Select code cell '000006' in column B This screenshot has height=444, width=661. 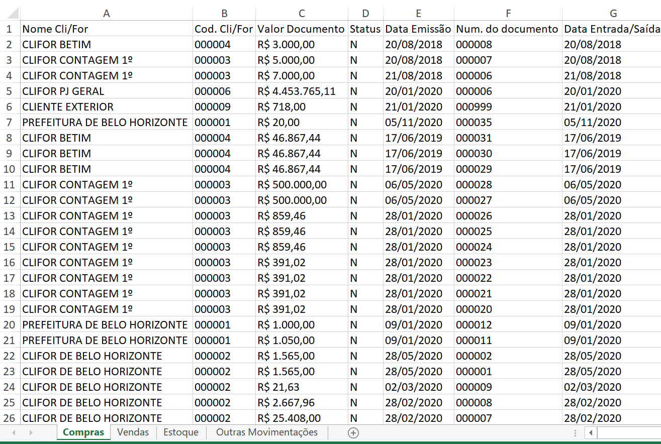pyautogui.click(x=224, y=91)
